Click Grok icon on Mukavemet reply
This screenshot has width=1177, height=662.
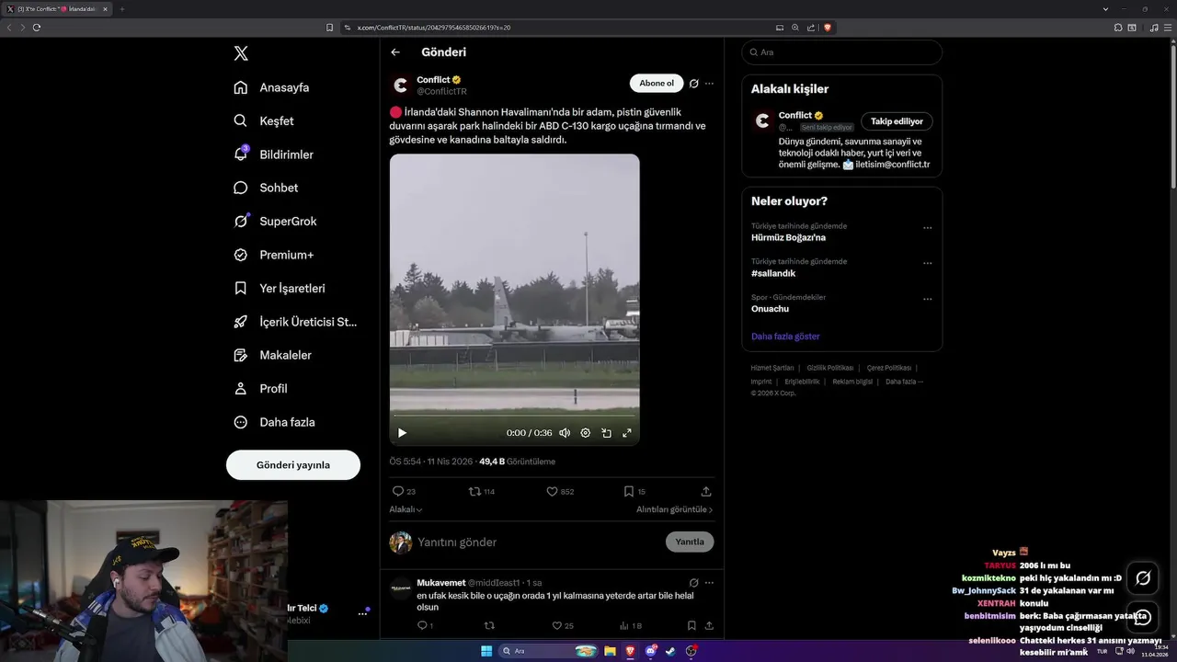(x=694, y=583)
